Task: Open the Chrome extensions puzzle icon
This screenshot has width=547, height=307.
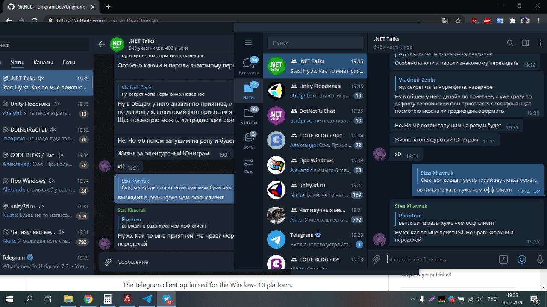Action: [512, 20]
